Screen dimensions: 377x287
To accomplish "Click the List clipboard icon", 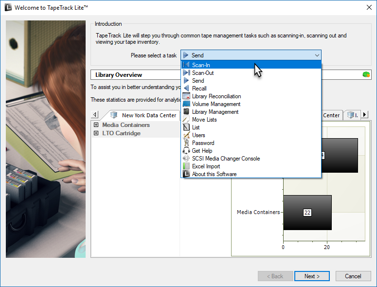I will pos(186,127).
